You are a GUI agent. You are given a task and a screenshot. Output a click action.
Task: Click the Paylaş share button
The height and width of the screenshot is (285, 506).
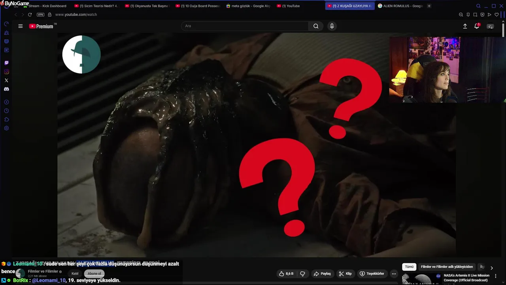click(322, 274)
